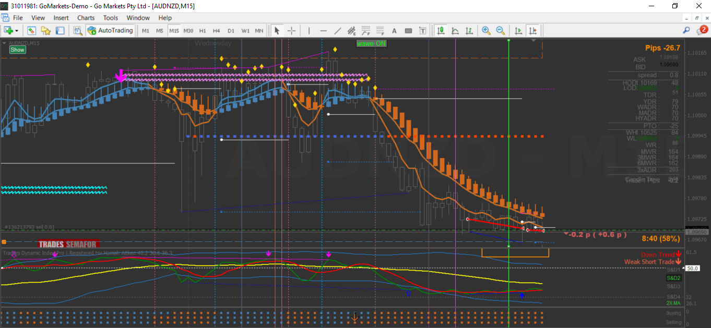Viewport: 711px width, 328px height.
Task: Click the New Order icon
Action: pyautogui.click(x=9, y=31)
